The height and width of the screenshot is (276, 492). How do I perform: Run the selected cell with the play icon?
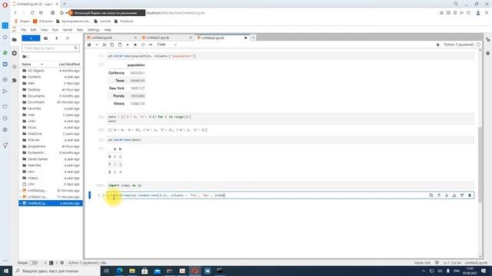(x=128, y=44)
